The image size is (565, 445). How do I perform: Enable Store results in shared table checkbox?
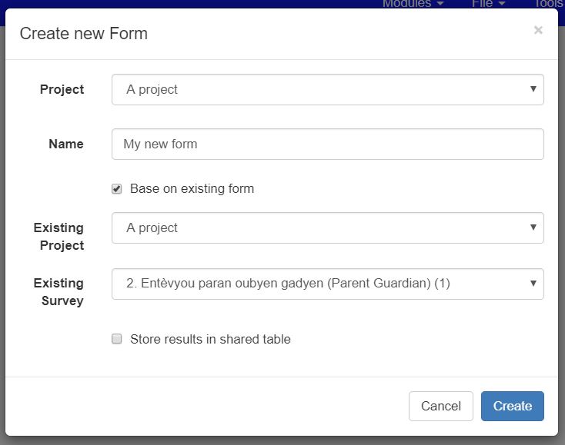pos(117,339)
